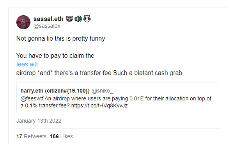
Task: Click the '0.1% transfer fee' quoted text
Action: click(47, 105)
